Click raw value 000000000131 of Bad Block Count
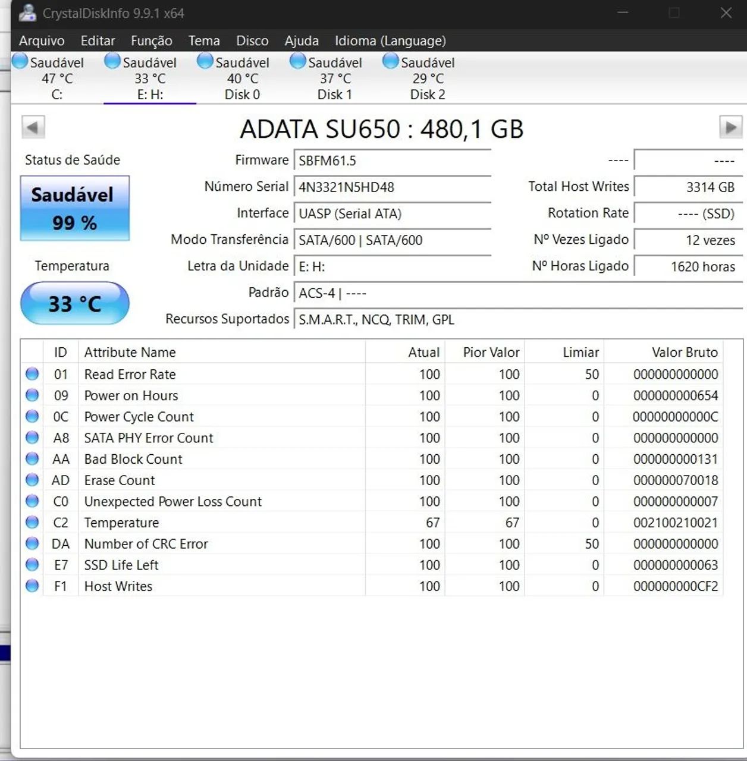Screen dimensions: 747x761 [676, 459]
